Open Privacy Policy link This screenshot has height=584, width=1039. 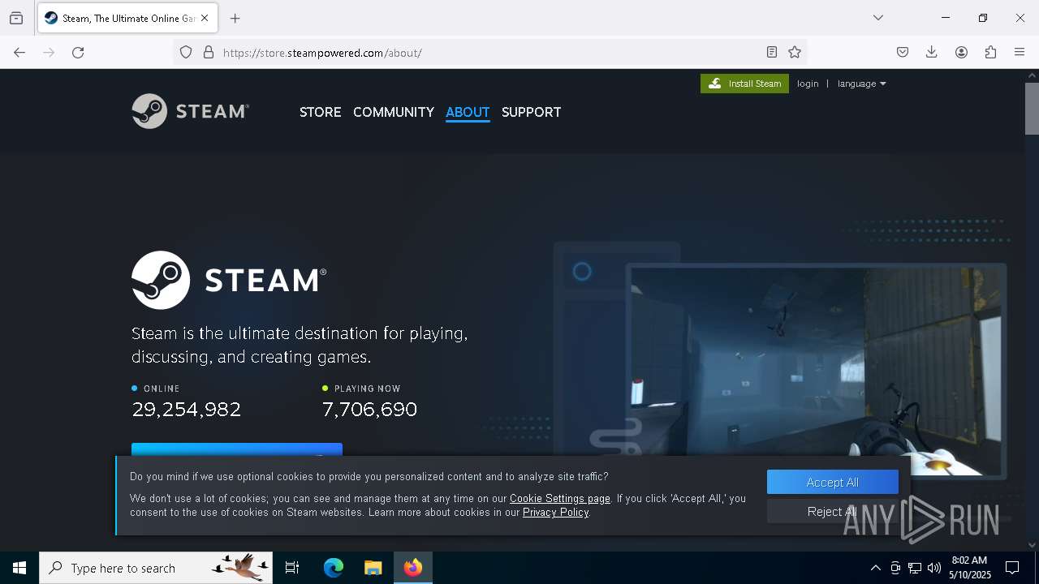coord(556,512)
